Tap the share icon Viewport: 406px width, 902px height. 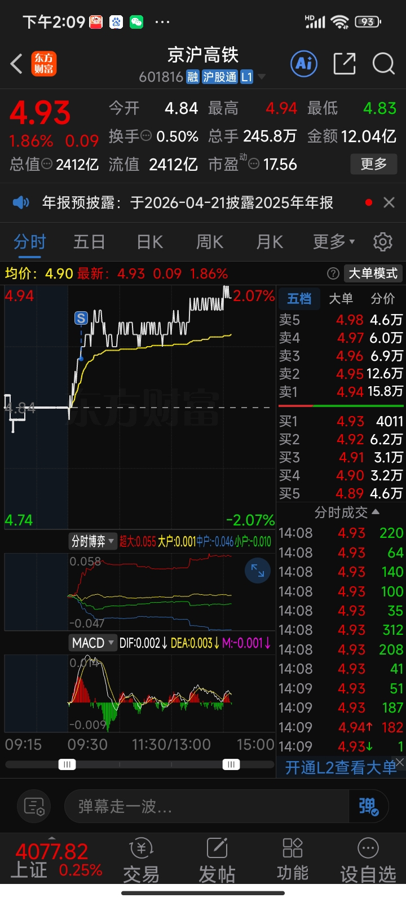344,63
